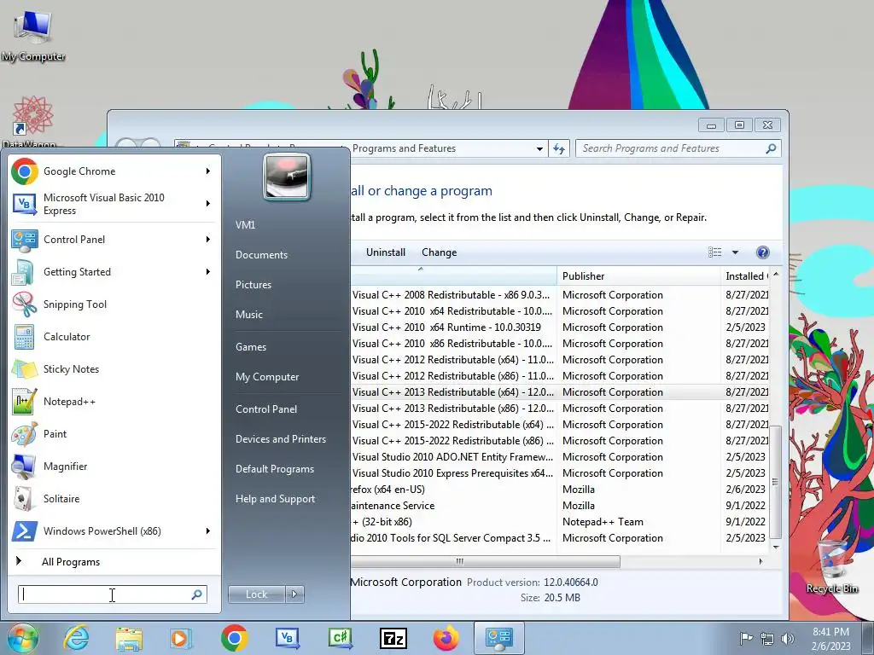Viewport: 874px width, 655px height.
Task: Open Windows Media Player from the taskbar
Action: (181, 638)
